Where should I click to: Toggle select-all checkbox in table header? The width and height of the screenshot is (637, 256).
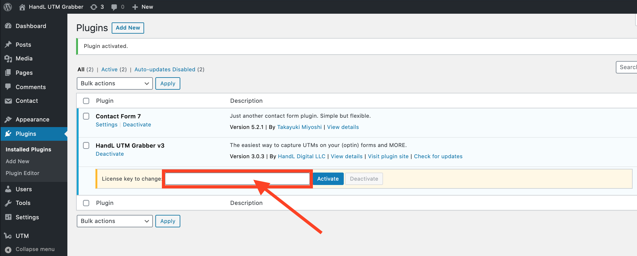tap(86, 101)
